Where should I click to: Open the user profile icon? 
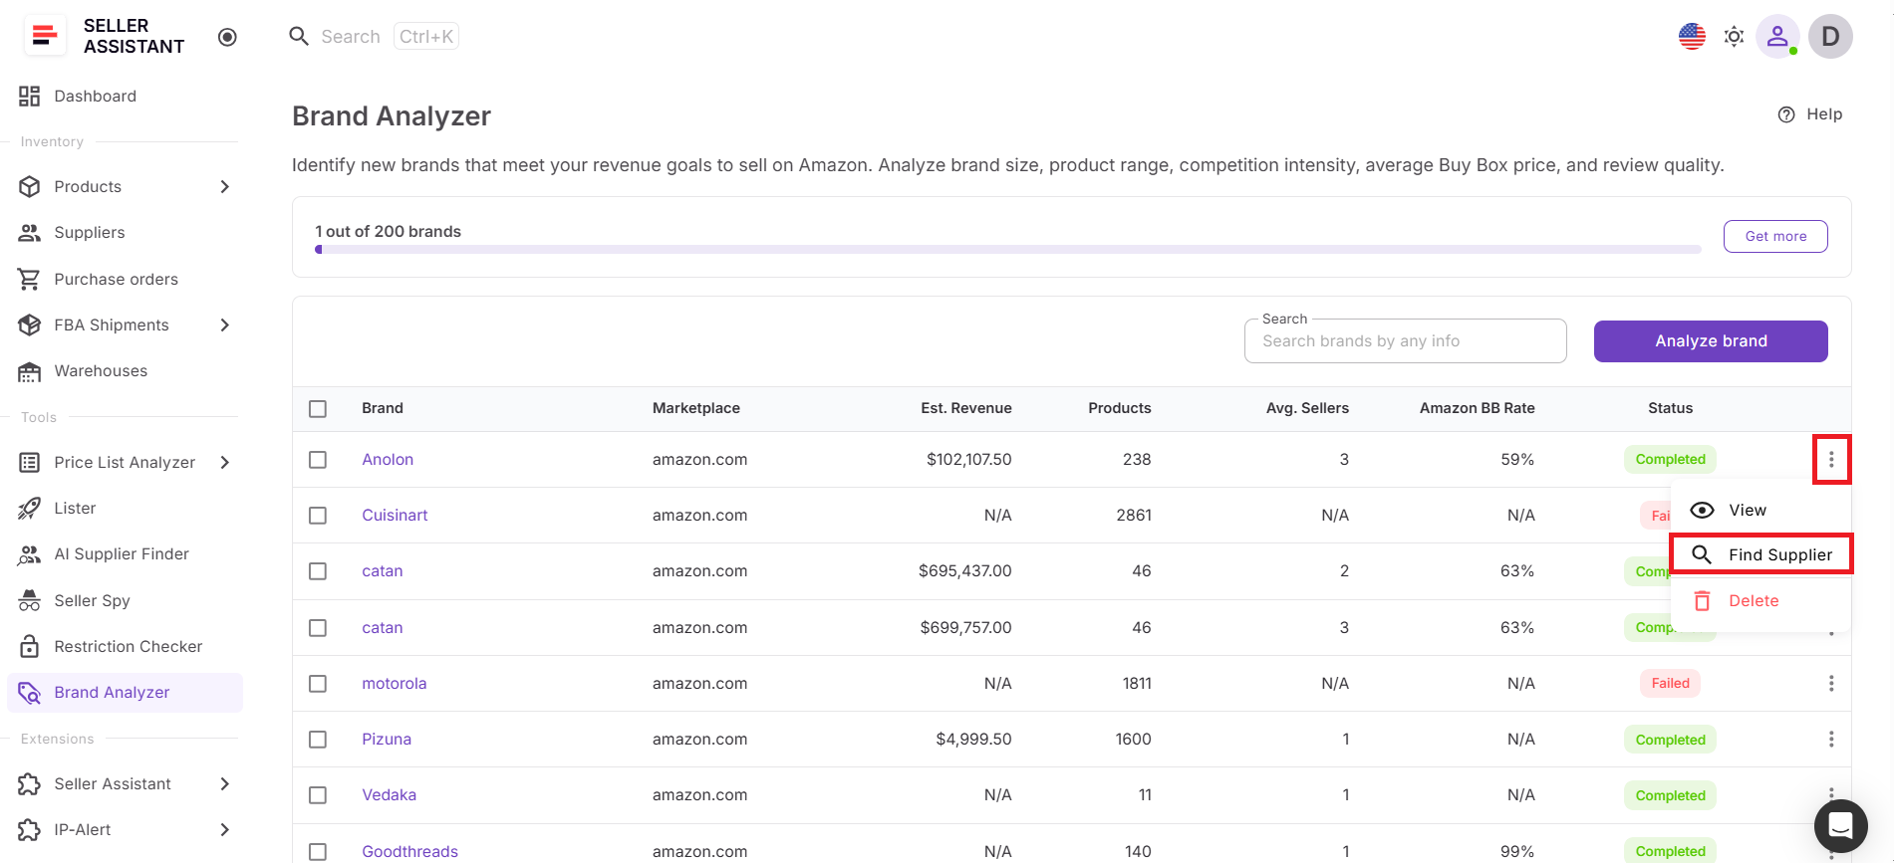coord(1777,37)
